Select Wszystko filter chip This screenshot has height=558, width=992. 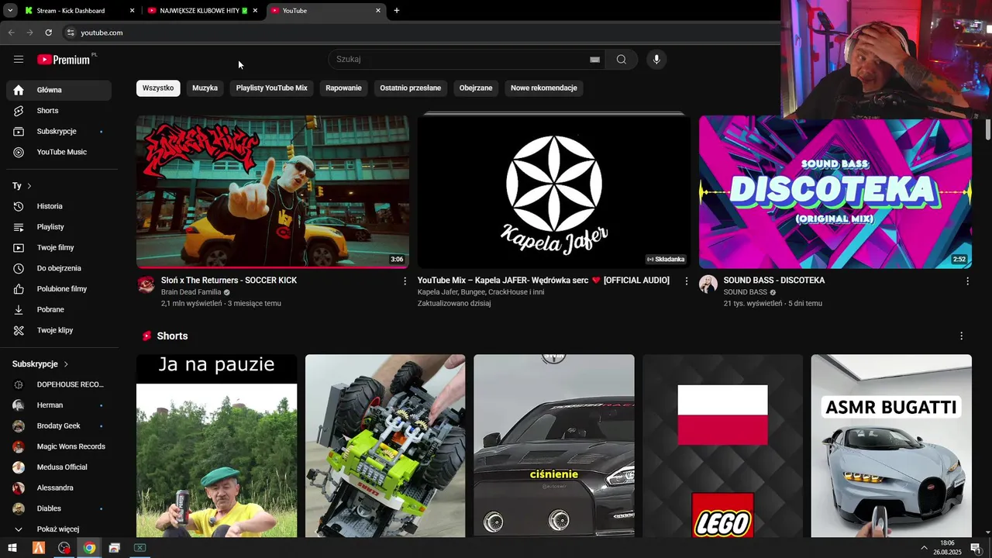click(x=158, y=88)
